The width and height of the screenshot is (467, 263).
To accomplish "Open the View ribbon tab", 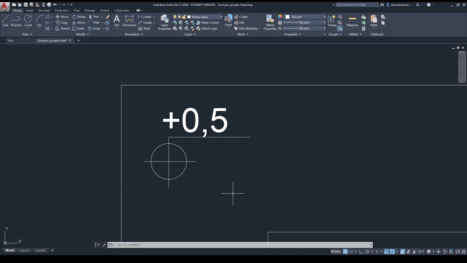I will click(77, 10).
